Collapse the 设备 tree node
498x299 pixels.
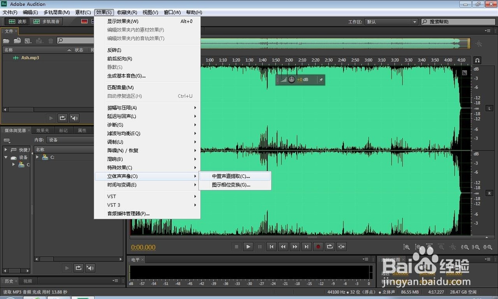5,157
